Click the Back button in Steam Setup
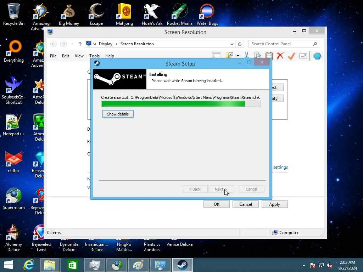 tap(195, 189)
